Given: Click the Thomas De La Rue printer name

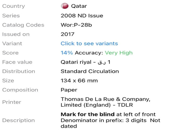Looking at the screenshot, I should [x=106, y=102].
